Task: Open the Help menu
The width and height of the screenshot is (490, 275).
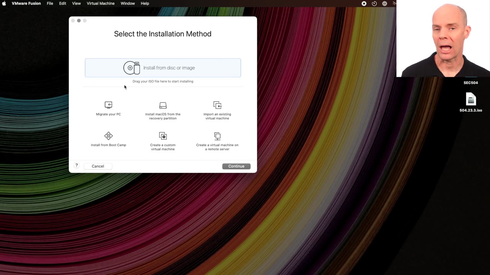Action: tap(145, 3)
